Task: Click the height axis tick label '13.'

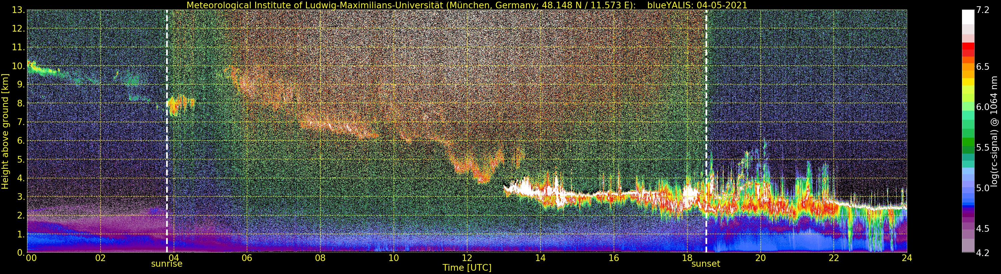Action: tap(18, 10)
